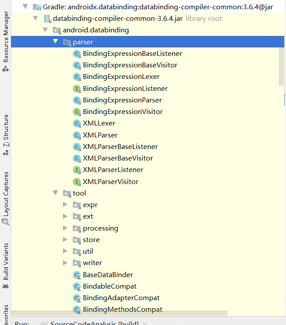Viewport: 286px width, 325px height.
Task: Select XMLParserBaseVisitor class
Action: tap(118, 159)
